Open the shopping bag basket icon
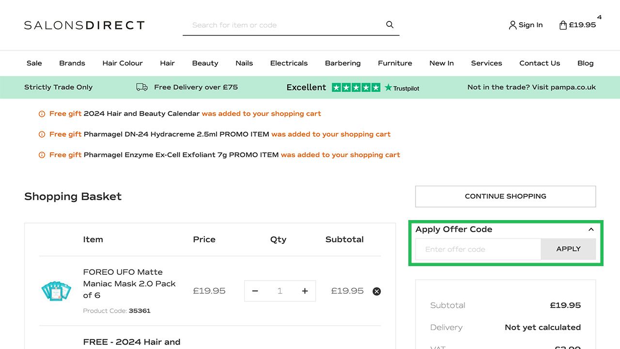 563,25
